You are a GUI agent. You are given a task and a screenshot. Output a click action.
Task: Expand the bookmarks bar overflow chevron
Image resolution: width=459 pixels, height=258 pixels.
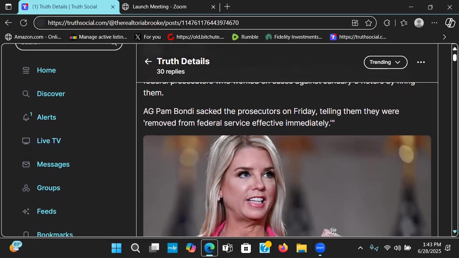445,37
